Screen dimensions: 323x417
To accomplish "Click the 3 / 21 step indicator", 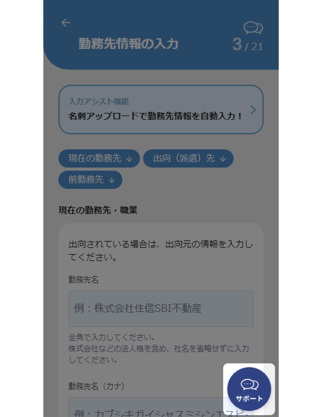I will 248,45.
